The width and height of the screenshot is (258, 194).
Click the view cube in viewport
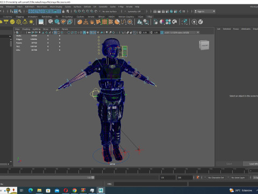[204, 45]
